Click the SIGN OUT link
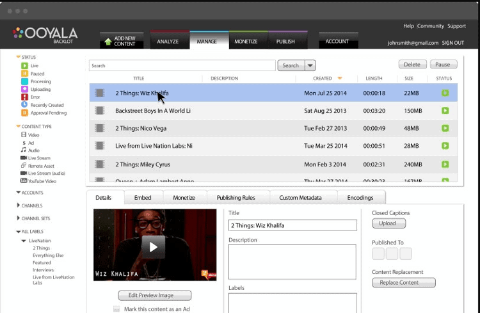This screenshot has height=313, width=480. click(452, 43)
